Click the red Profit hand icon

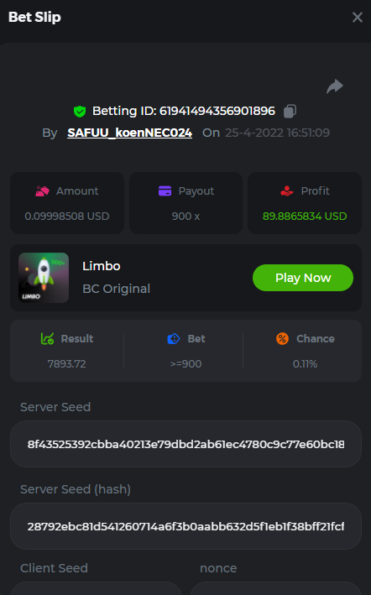click(287, 191)
